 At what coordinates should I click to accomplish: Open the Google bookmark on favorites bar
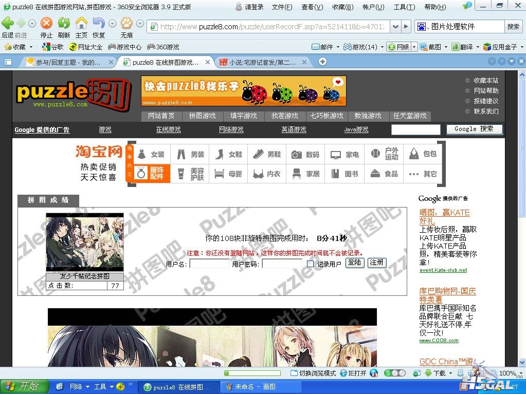(52, 47)
